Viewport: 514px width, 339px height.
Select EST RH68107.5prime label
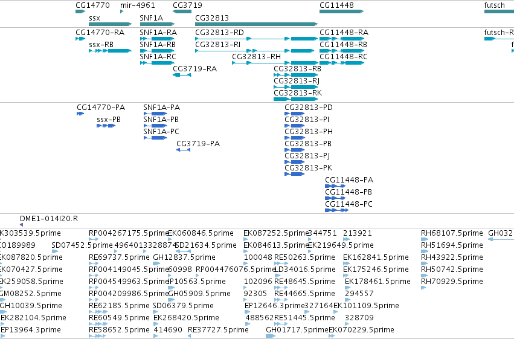point(452,233)
